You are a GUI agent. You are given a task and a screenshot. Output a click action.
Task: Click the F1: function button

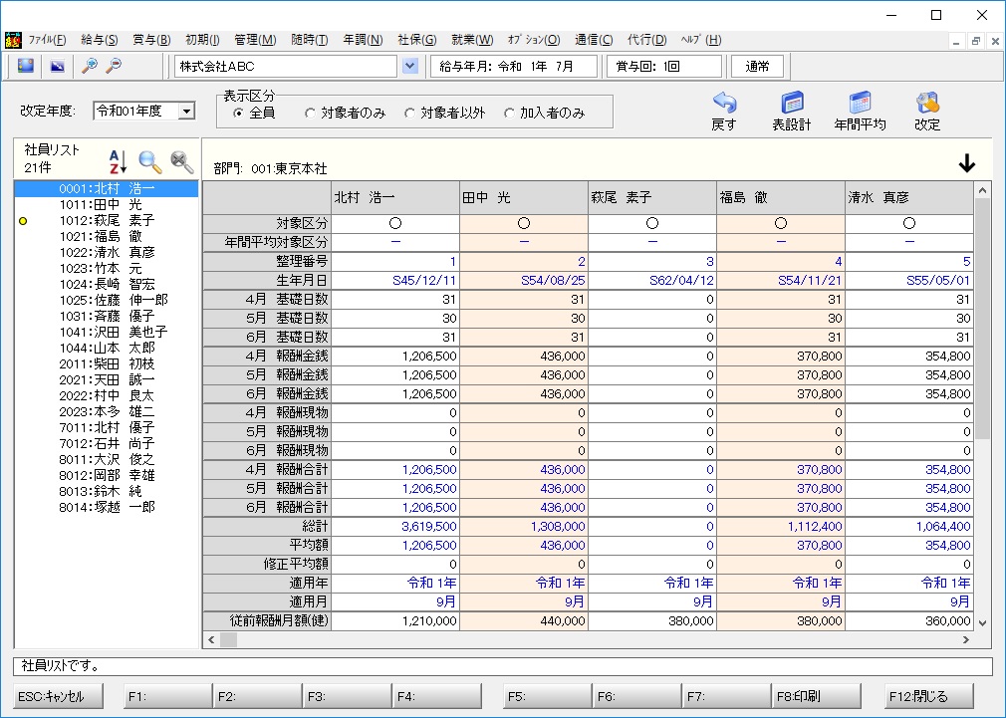(x=167, y=696)
